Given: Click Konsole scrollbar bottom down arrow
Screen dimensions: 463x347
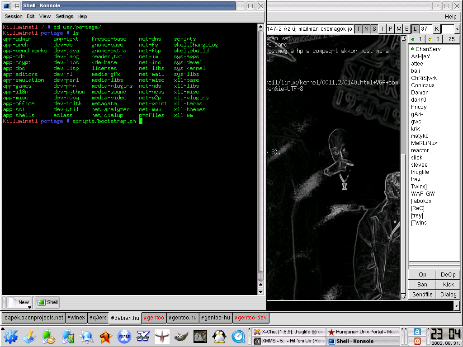Looking at the screenshot, I should (260, 292).
